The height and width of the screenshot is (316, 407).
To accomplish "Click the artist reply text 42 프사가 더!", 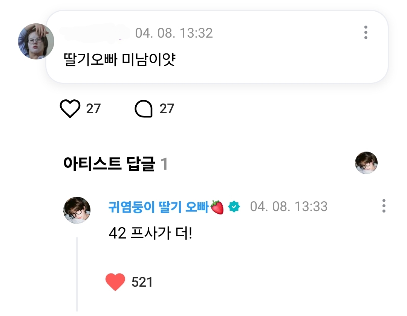I will coord(150,233).
